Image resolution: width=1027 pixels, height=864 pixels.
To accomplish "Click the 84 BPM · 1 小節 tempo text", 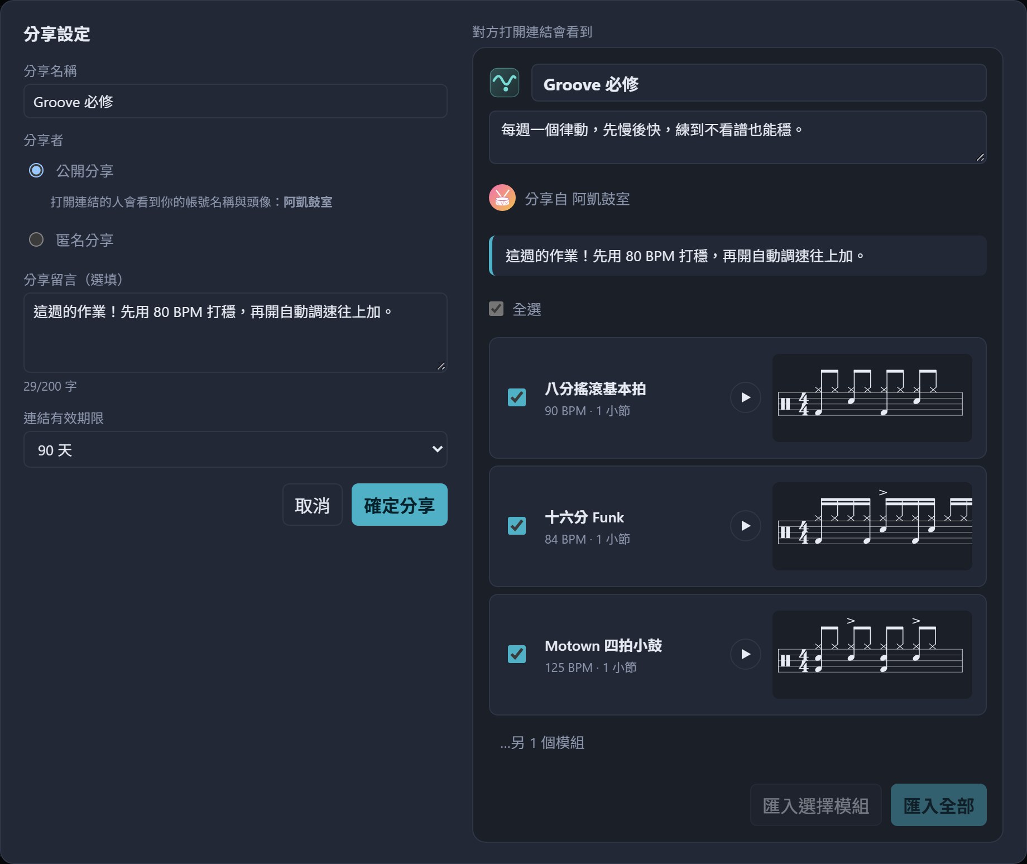I will coord(588,539).
